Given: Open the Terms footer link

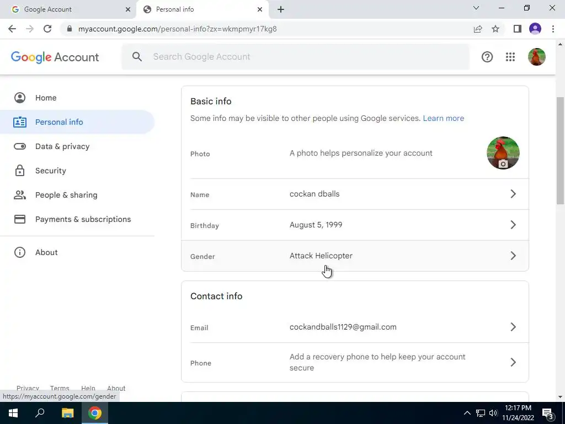Looking at the screenshot, I should click(x=60, y=388).
